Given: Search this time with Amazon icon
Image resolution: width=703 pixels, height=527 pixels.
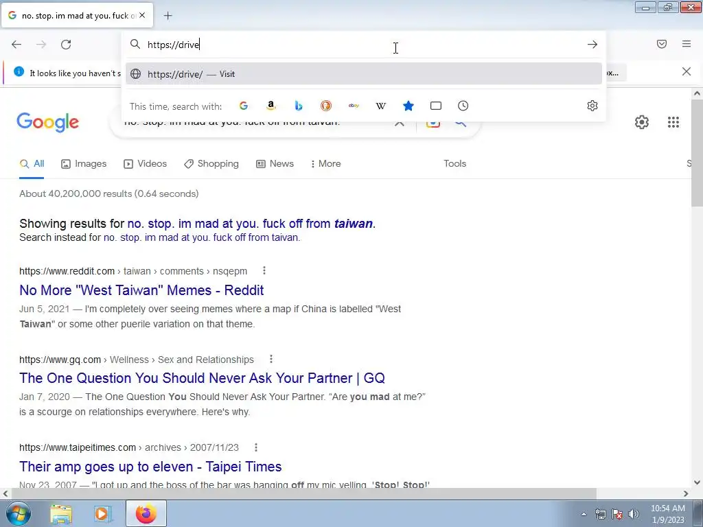Looking at the screenshot, I should pos(270,106).
